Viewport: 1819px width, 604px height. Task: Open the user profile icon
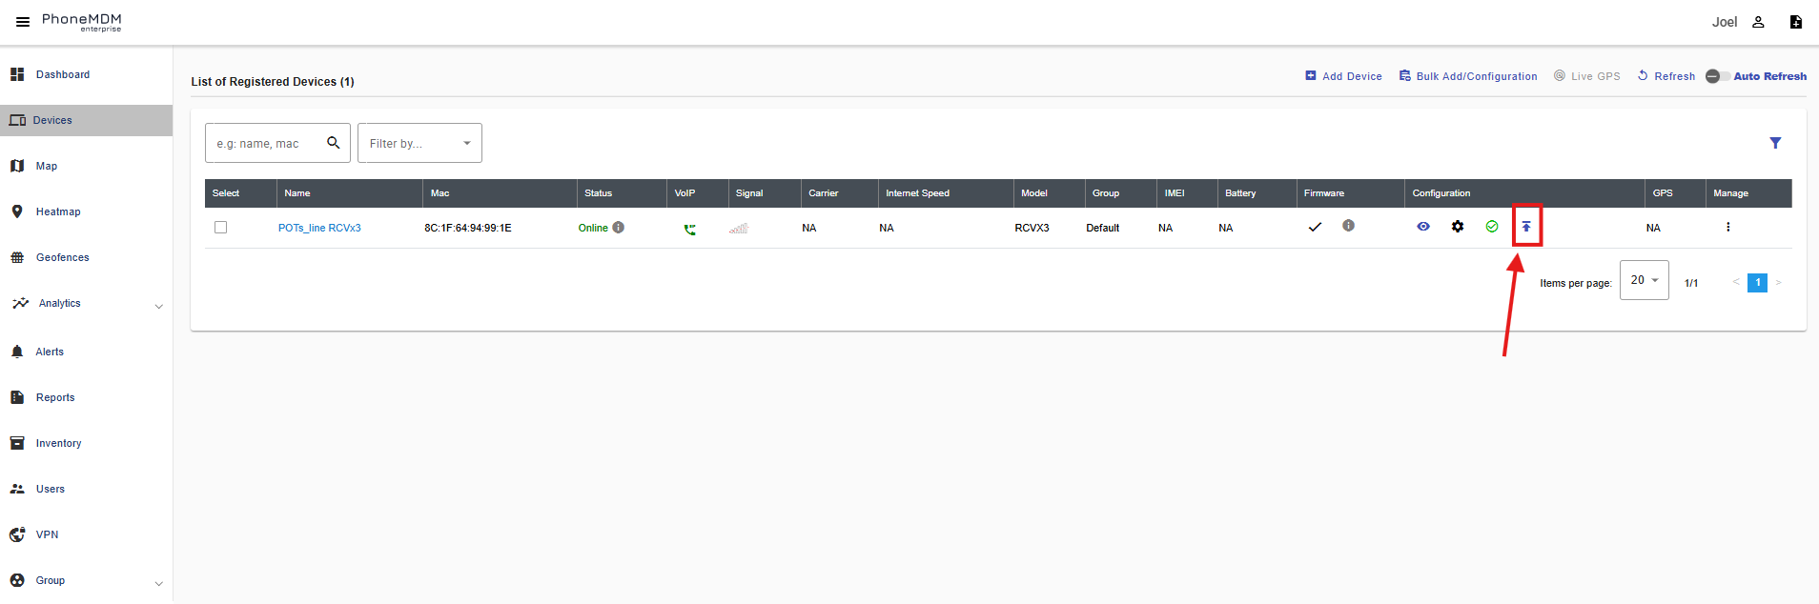pos(1758,22)
